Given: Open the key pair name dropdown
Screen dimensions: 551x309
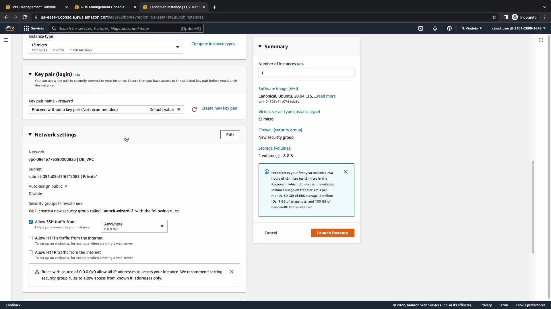Looking at the screenshot, I should point(106,110).
